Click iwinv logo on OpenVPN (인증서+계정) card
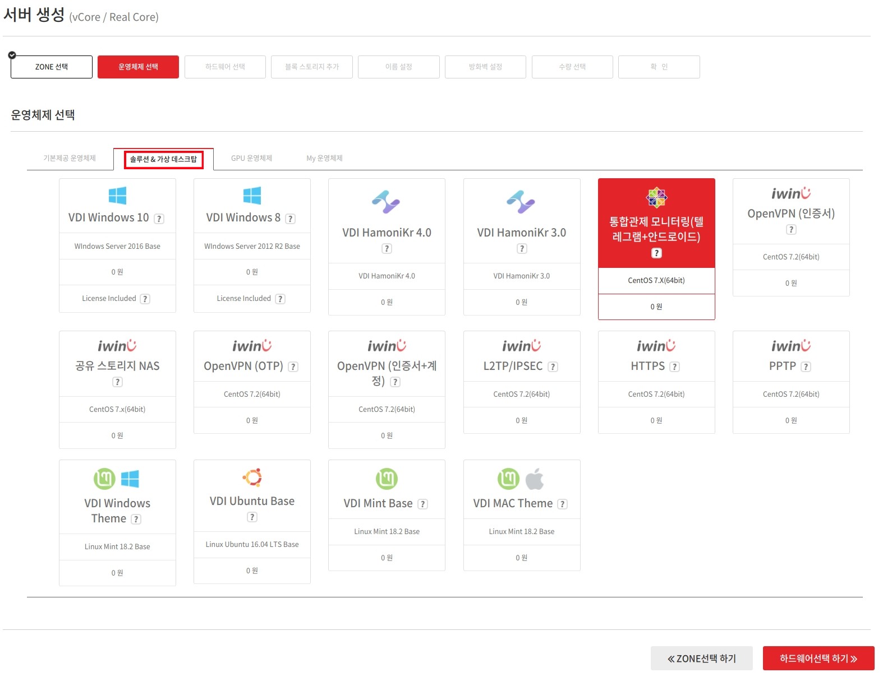Image resolution: width=892 pixels, height=677 pixels. [387, 346]
